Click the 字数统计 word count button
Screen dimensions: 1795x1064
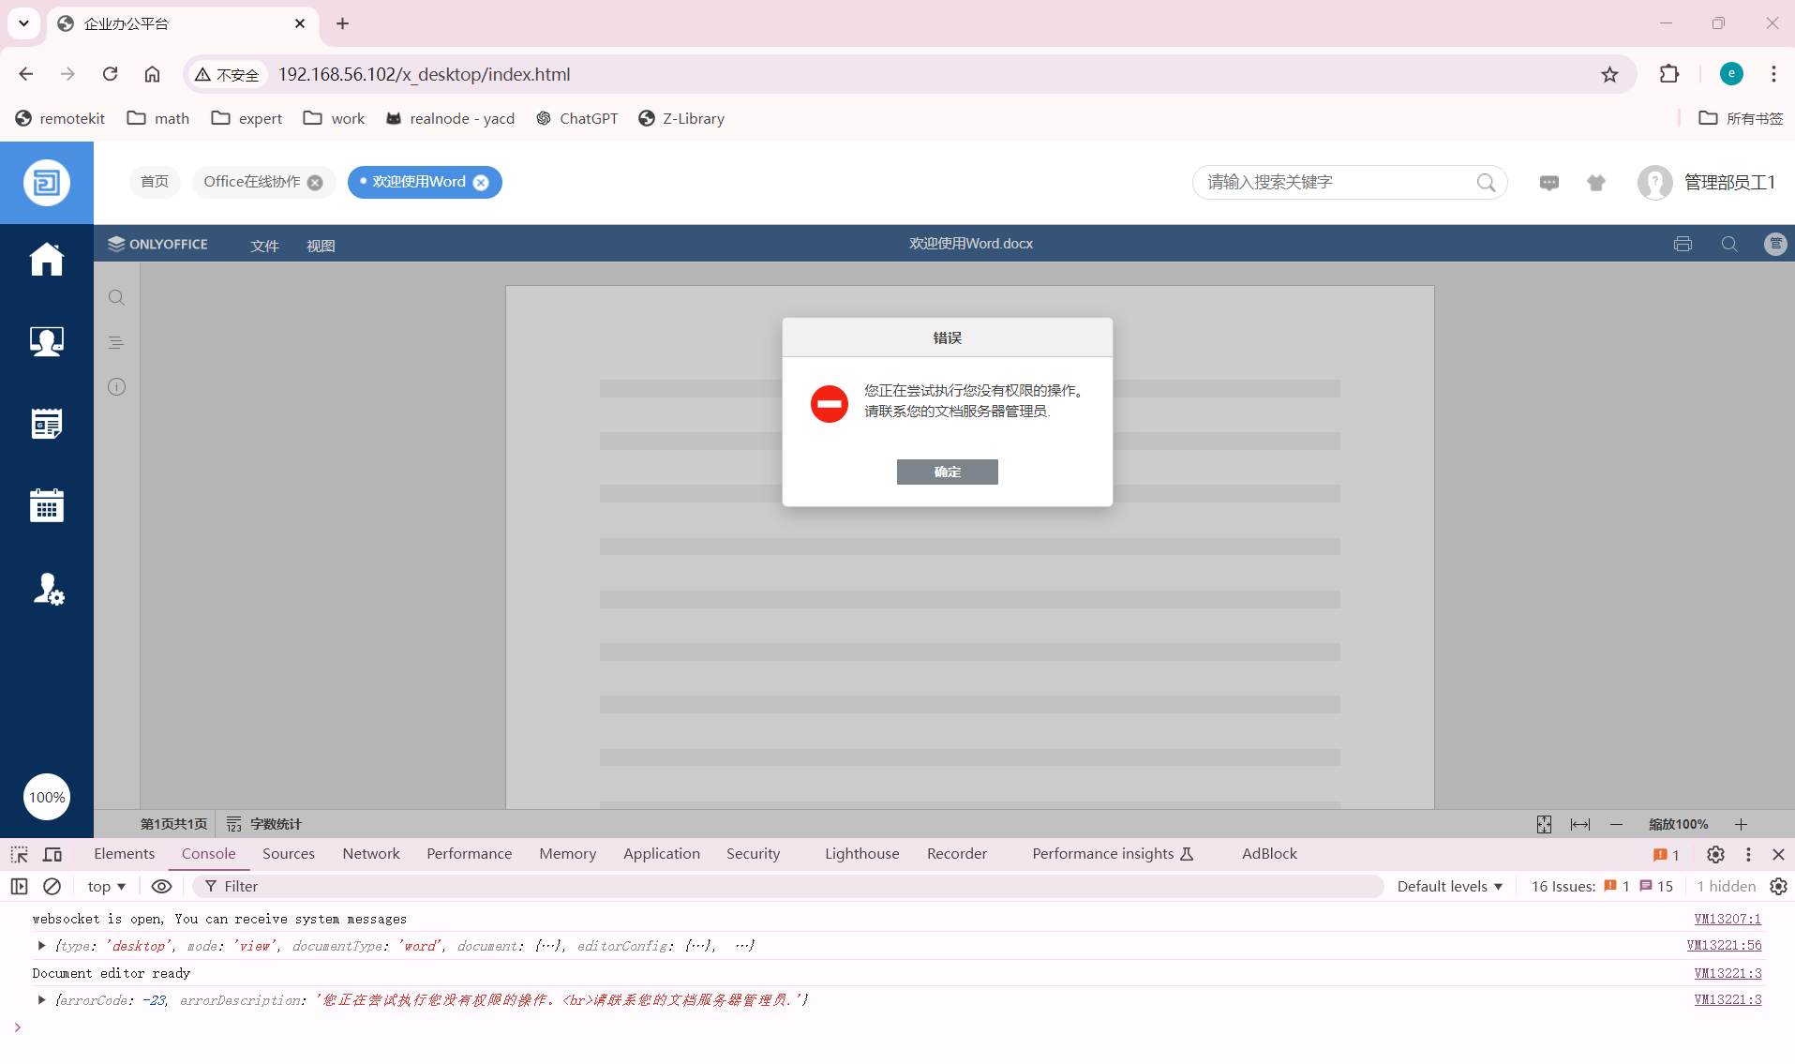click(x=264, y=824)
